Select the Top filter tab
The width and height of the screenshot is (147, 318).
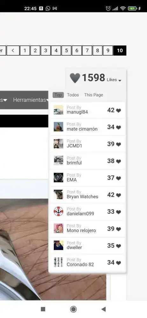click(x=58, y=95)
